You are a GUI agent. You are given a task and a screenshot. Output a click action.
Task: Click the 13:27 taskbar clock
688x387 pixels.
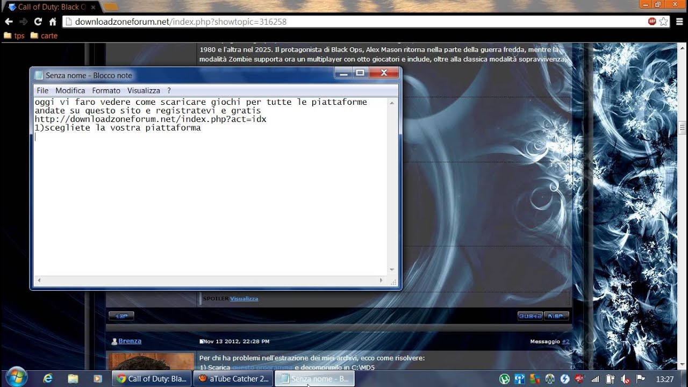pyautogui.click(x=664, y=379)
